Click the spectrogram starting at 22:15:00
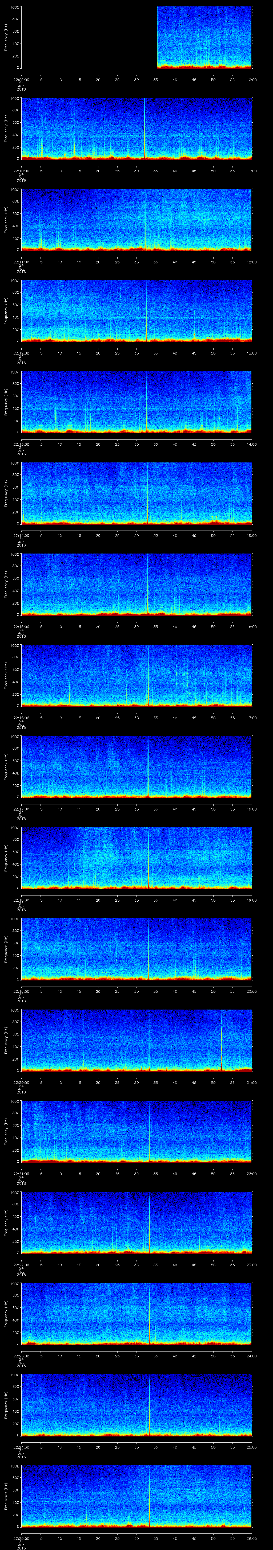 click(137, 584)
